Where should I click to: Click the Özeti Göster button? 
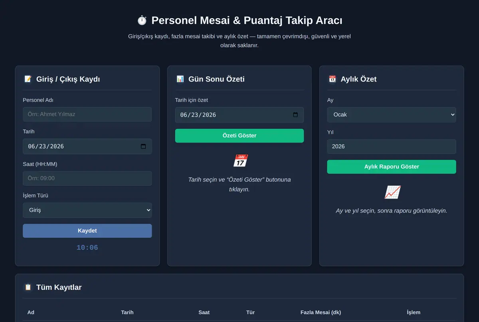[x=239, y=136]
